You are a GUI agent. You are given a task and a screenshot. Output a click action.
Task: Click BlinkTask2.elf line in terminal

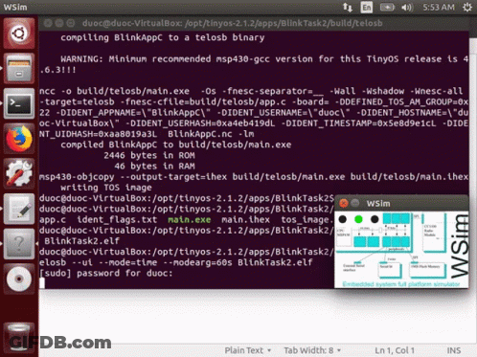[81, 241]
